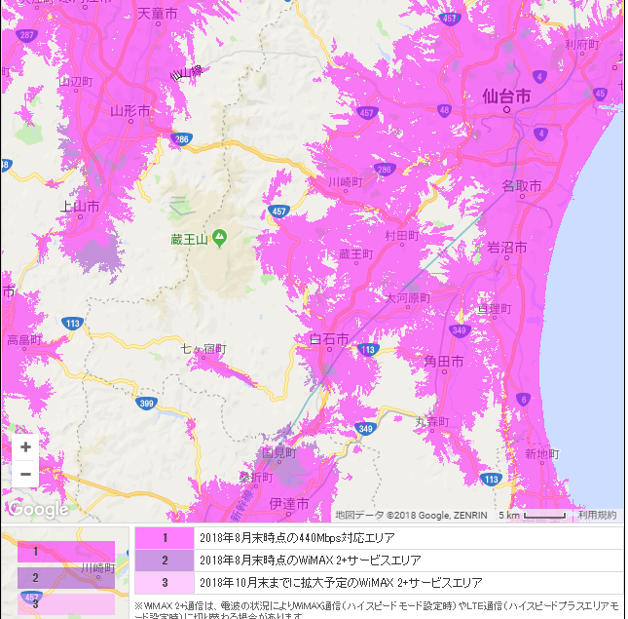This screenshot has width=628, height=619.
Task: Click the Route 113 shield below 新地町
Action: pyautogui.click(x=491, y=479)
